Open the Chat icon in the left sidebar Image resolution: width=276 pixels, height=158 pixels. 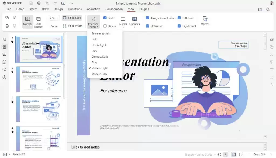[x=4, y=62]
